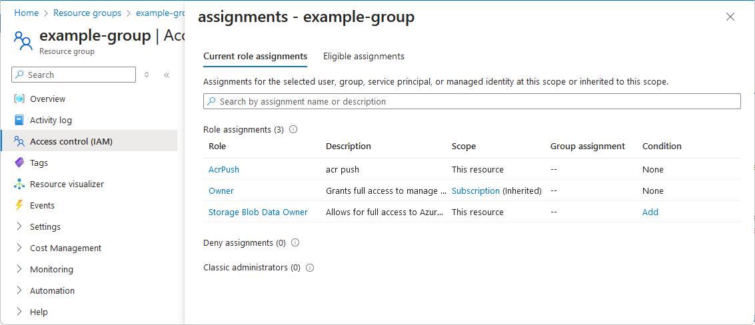Viewport: 755px width, 325px height.
Task: Open the Storage Blob Data Owner role
Action: [x=258, y=212]
